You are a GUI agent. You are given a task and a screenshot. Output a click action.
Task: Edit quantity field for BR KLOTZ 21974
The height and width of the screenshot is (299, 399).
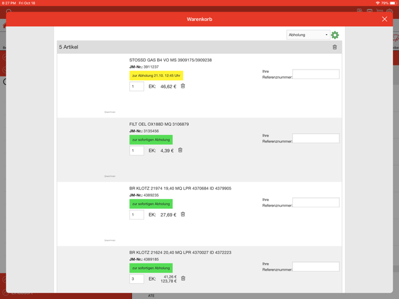click(x=137, y=215)
